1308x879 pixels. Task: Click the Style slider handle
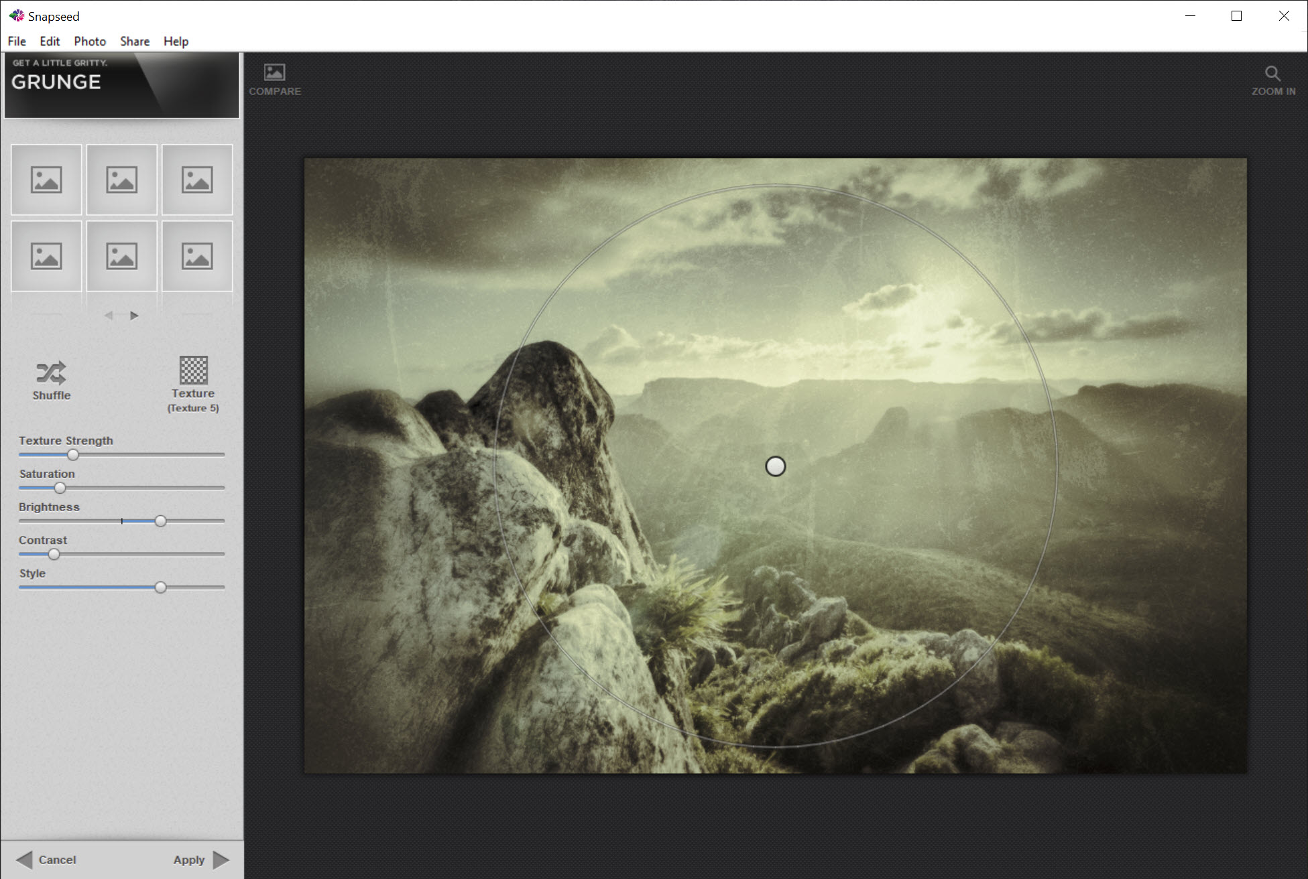pyautogui.click(x=160, y=588)
